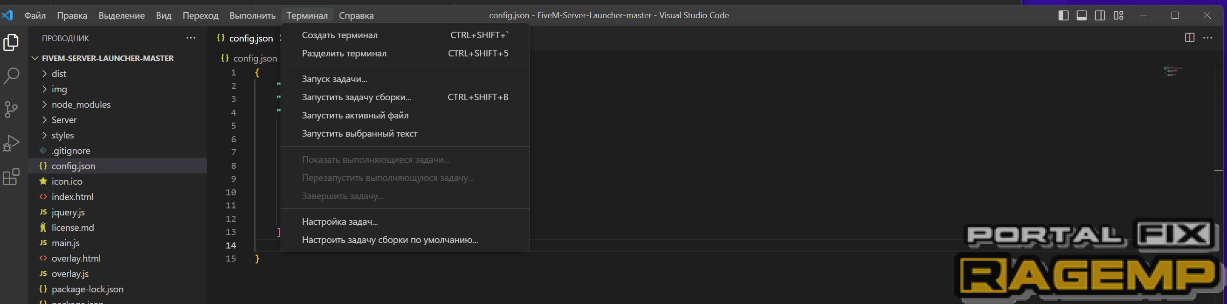Viewport: 1227px width, 304px height.
Task: Open Source Control view icon
Action: click(x=11, y=110)
